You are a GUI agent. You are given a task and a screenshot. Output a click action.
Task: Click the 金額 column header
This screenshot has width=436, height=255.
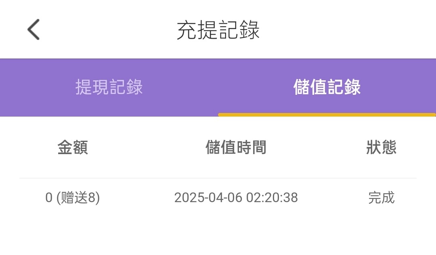click(73, 148)
